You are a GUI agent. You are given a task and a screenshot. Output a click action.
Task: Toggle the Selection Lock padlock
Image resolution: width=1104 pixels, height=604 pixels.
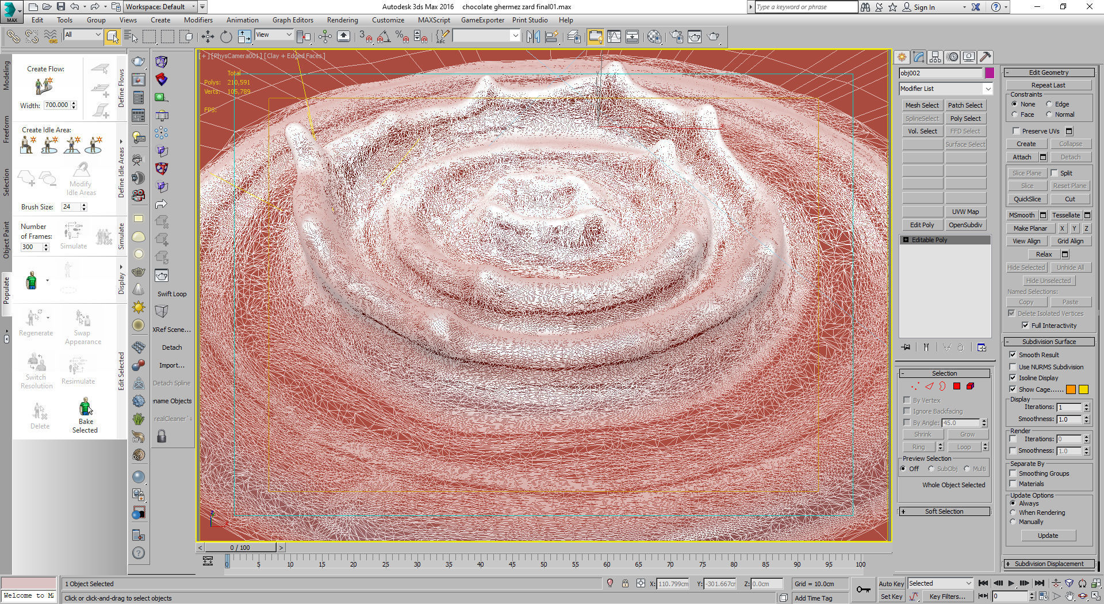tap(625, 583)
